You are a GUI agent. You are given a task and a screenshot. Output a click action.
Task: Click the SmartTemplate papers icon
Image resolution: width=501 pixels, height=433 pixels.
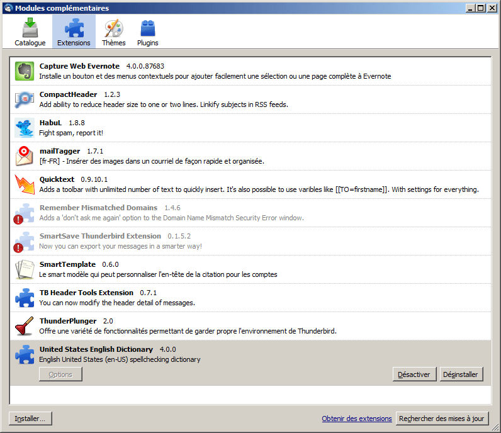coord(25,269)
